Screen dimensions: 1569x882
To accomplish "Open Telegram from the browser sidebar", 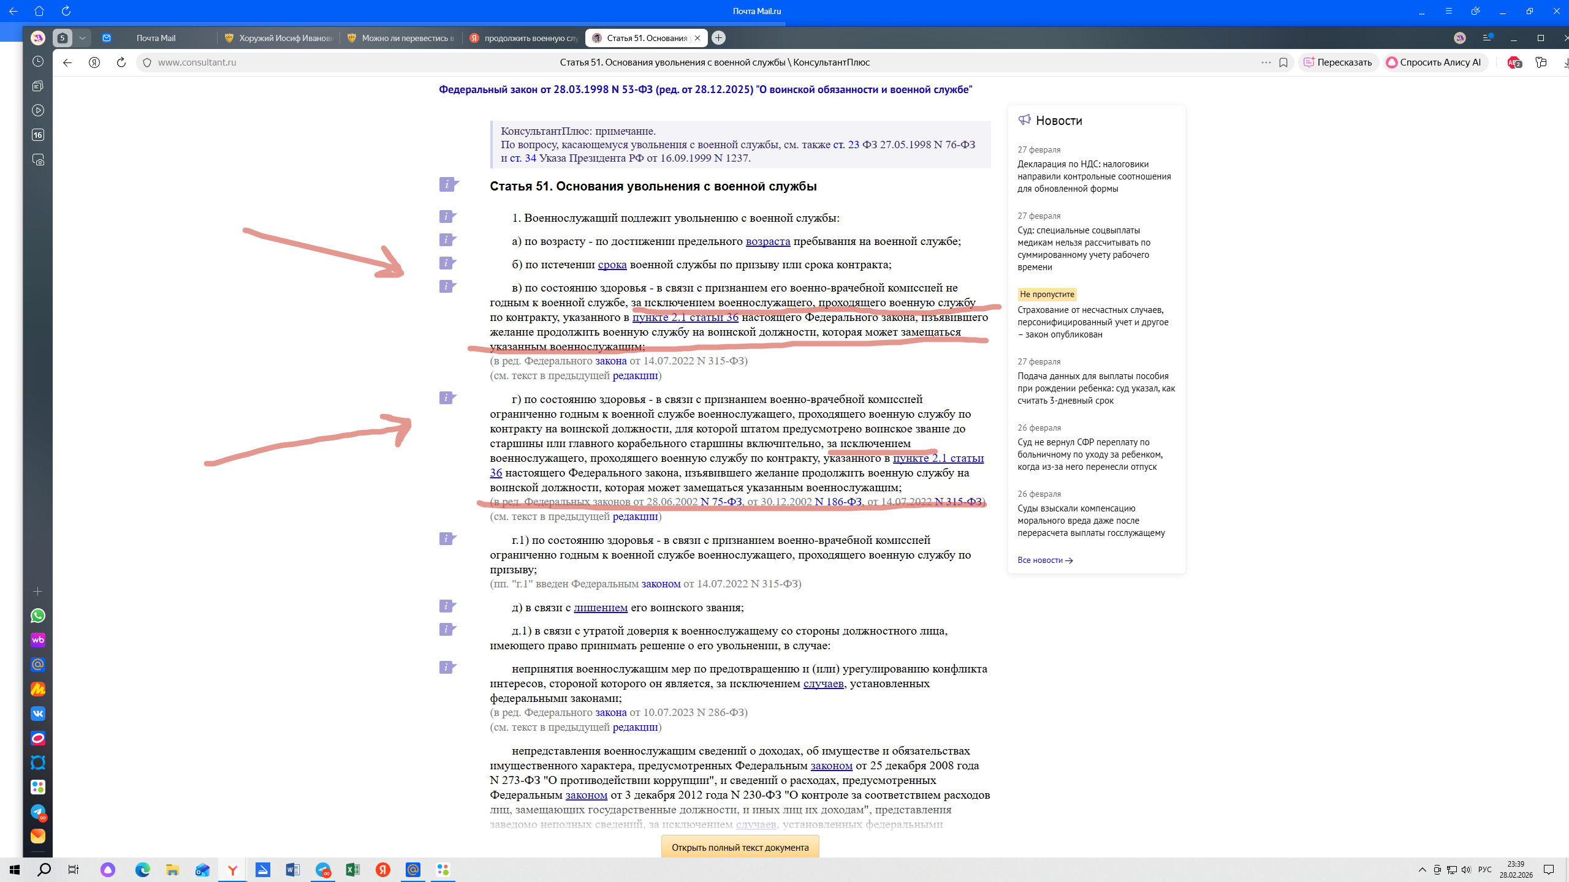I will [38, 812].
